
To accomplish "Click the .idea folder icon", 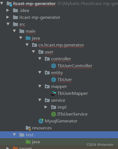I will click(x=15, y=10).
